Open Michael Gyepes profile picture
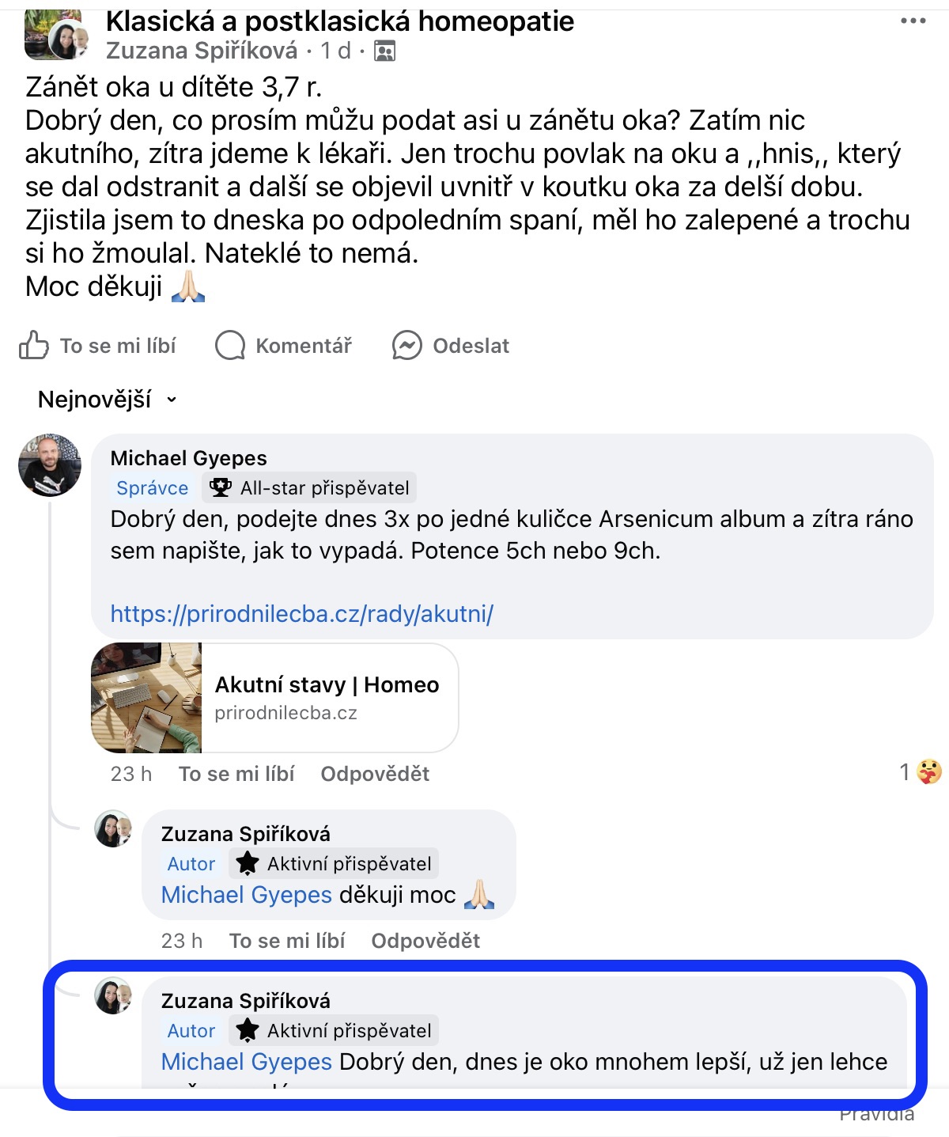 coord(50,465)
